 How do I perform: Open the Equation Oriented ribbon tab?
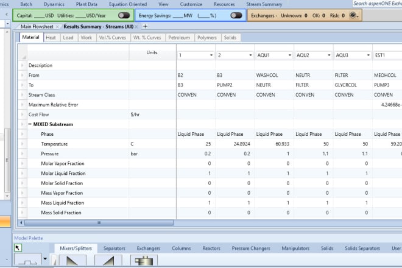pyautogui.click(x=128, y=4)
